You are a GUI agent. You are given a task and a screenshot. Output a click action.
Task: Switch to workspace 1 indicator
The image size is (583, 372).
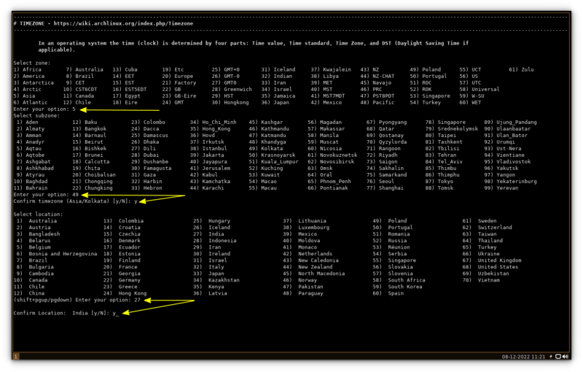coord(15,357)
